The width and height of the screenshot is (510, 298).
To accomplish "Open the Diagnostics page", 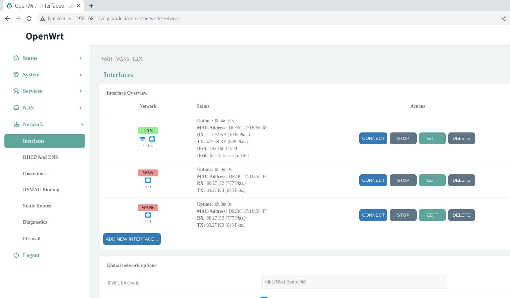I will [35, 222].
